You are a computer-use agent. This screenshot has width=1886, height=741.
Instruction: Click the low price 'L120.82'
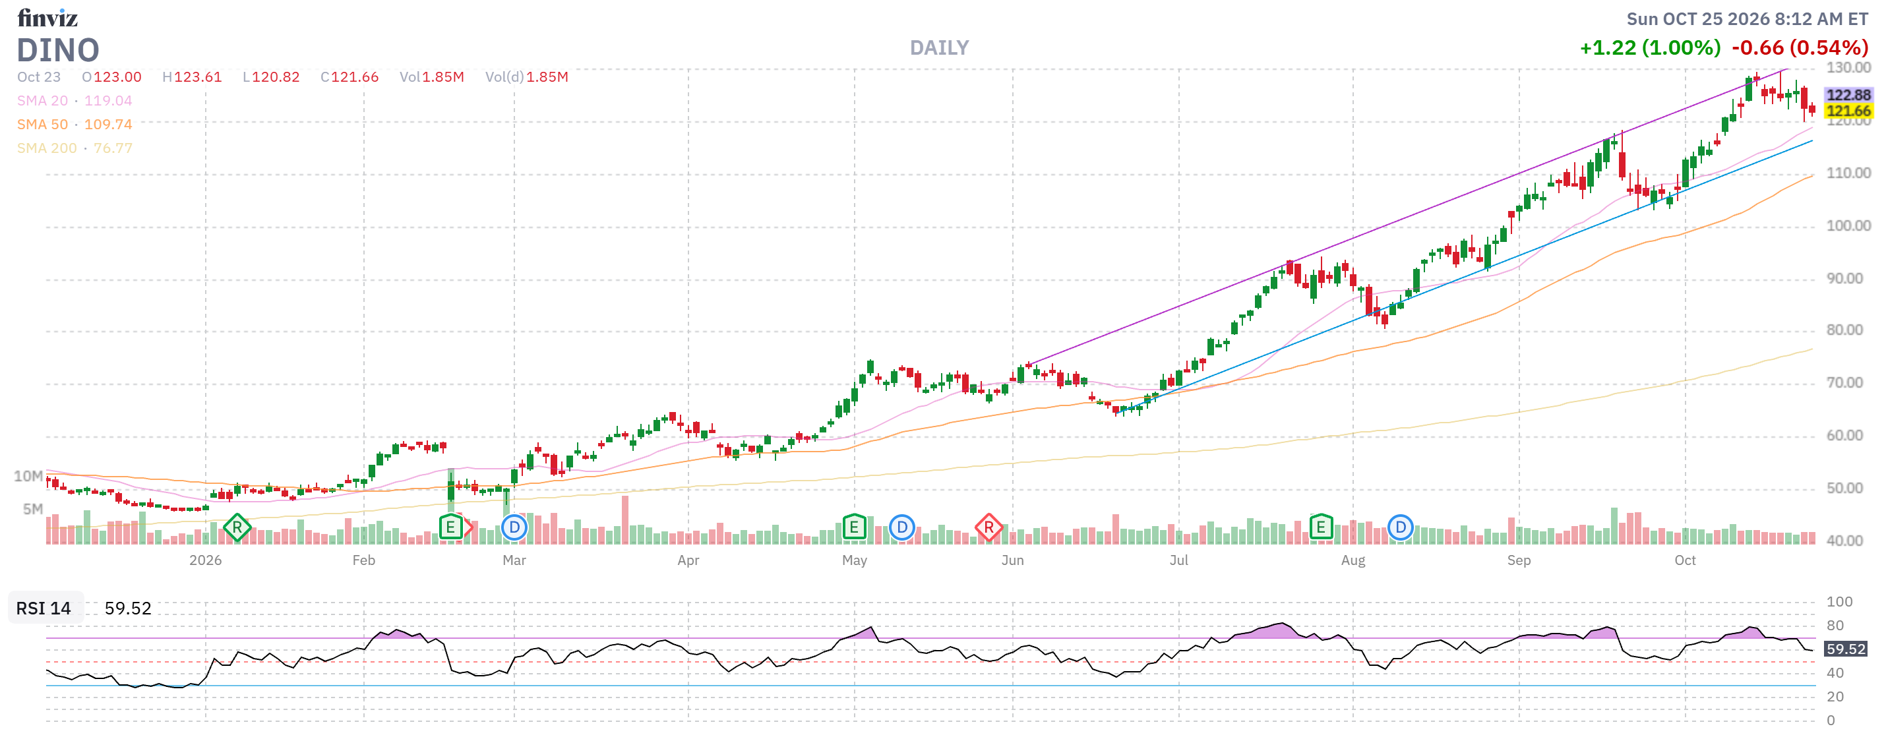[x=271, y=77]
